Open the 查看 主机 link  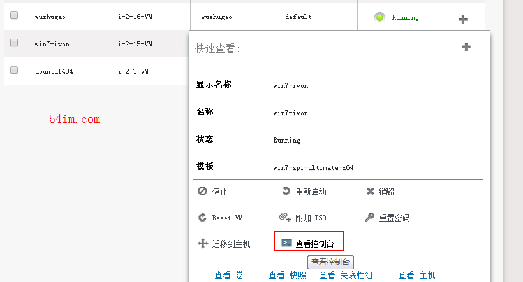(x=416, y=275)
